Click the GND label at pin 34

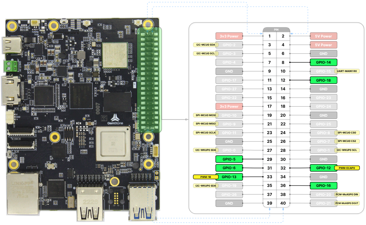[323, 177]
